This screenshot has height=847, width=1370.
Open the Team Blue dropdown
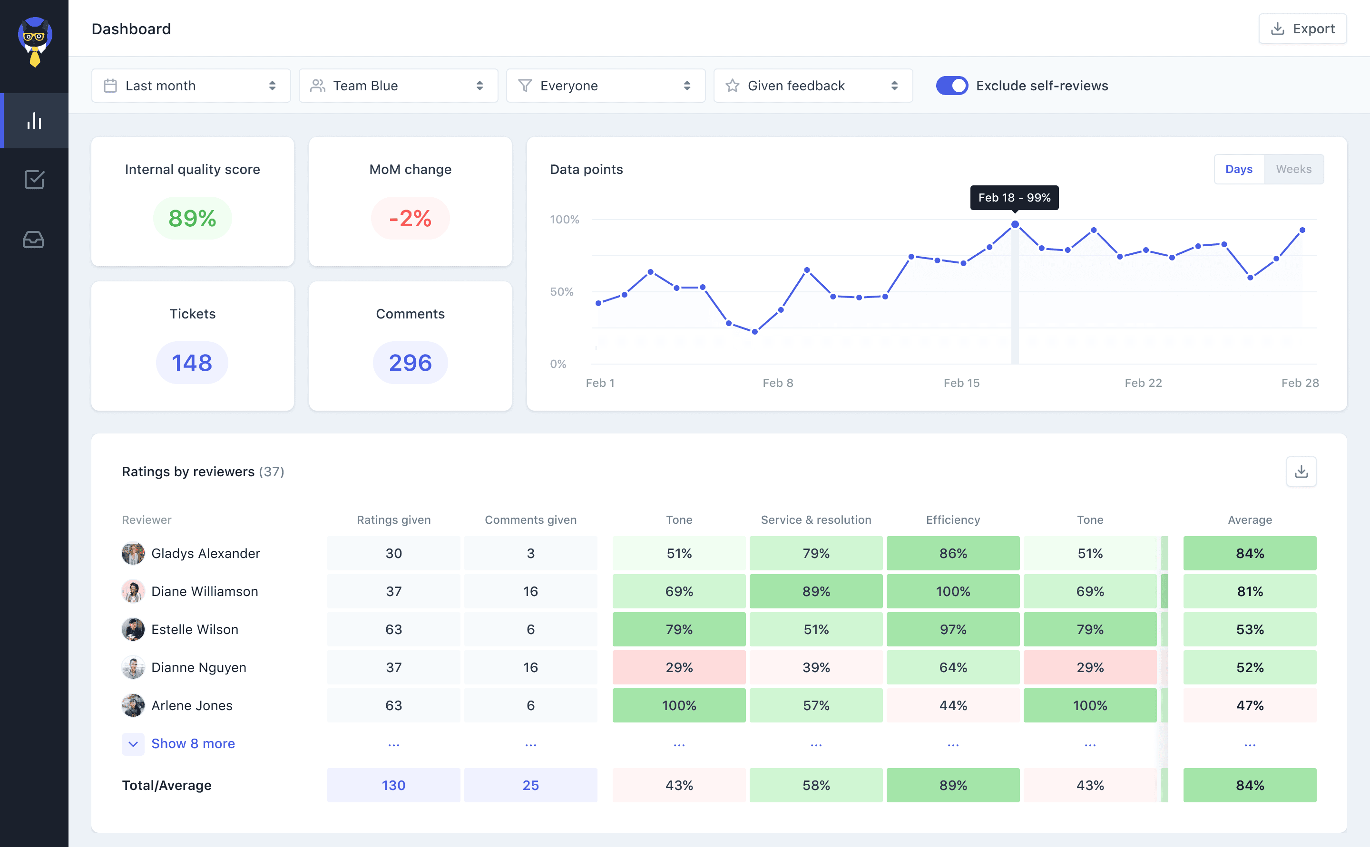[398, 86]
